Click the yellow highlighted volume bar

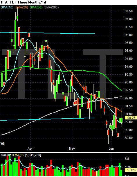pos(97,174)
